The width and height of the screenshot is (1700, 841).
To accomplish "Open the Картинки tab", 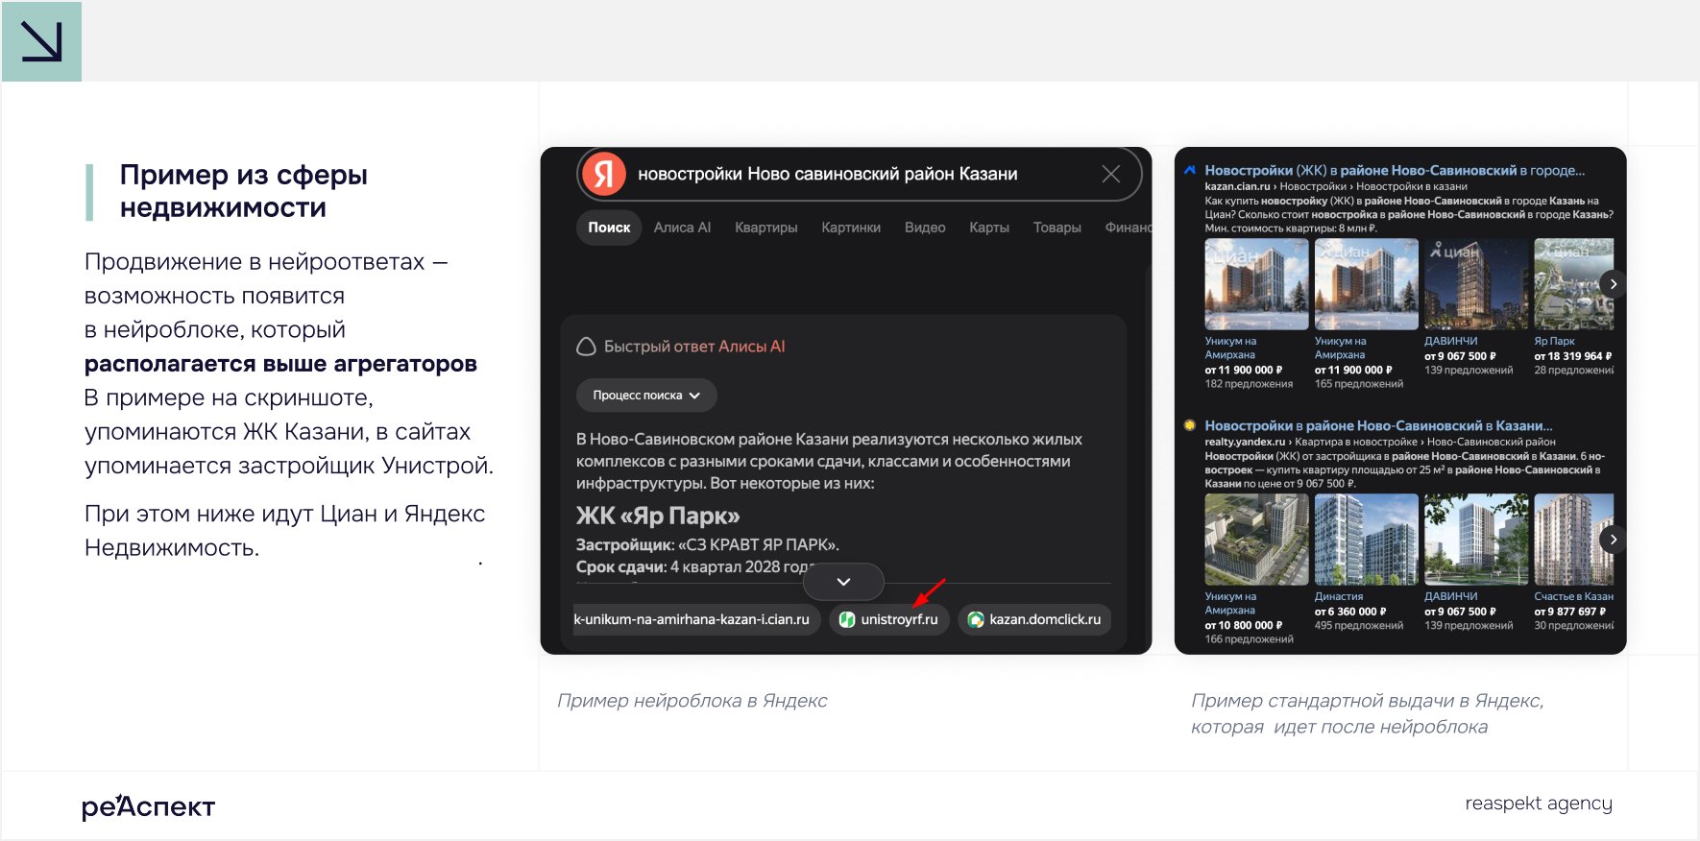I will [851, 228].
